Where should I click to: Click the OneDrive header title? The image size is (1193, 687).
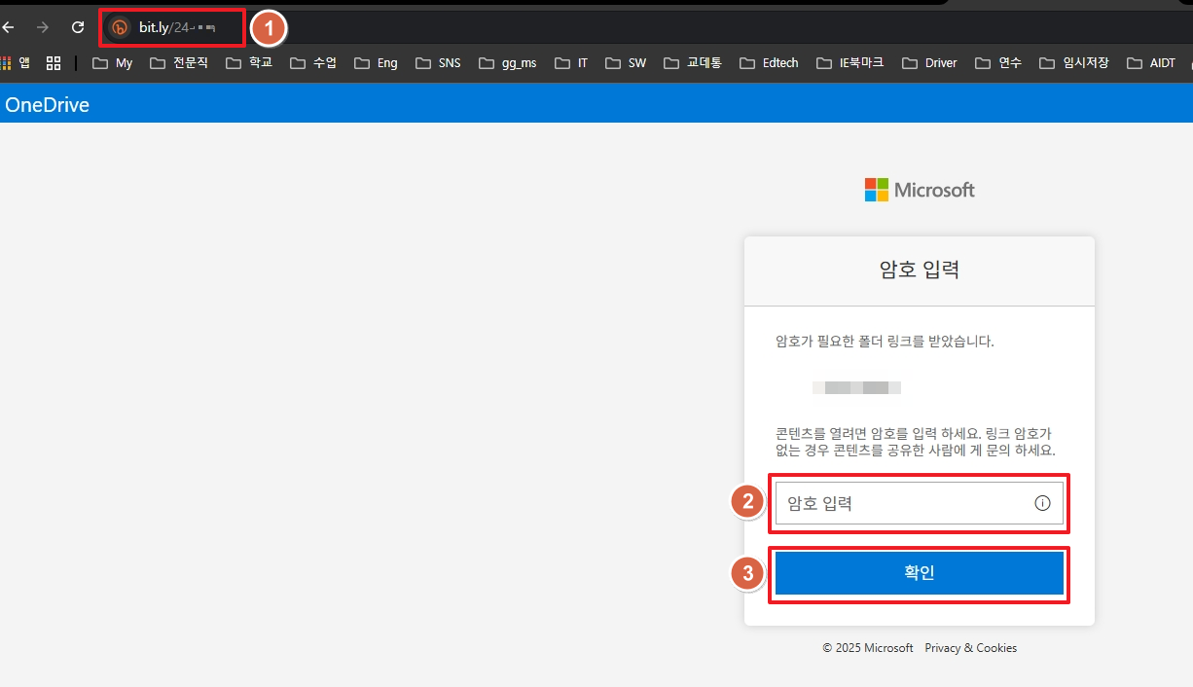48,105
